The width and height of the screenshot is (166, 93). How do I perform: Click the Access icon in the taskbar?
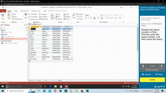coord(66,87)
